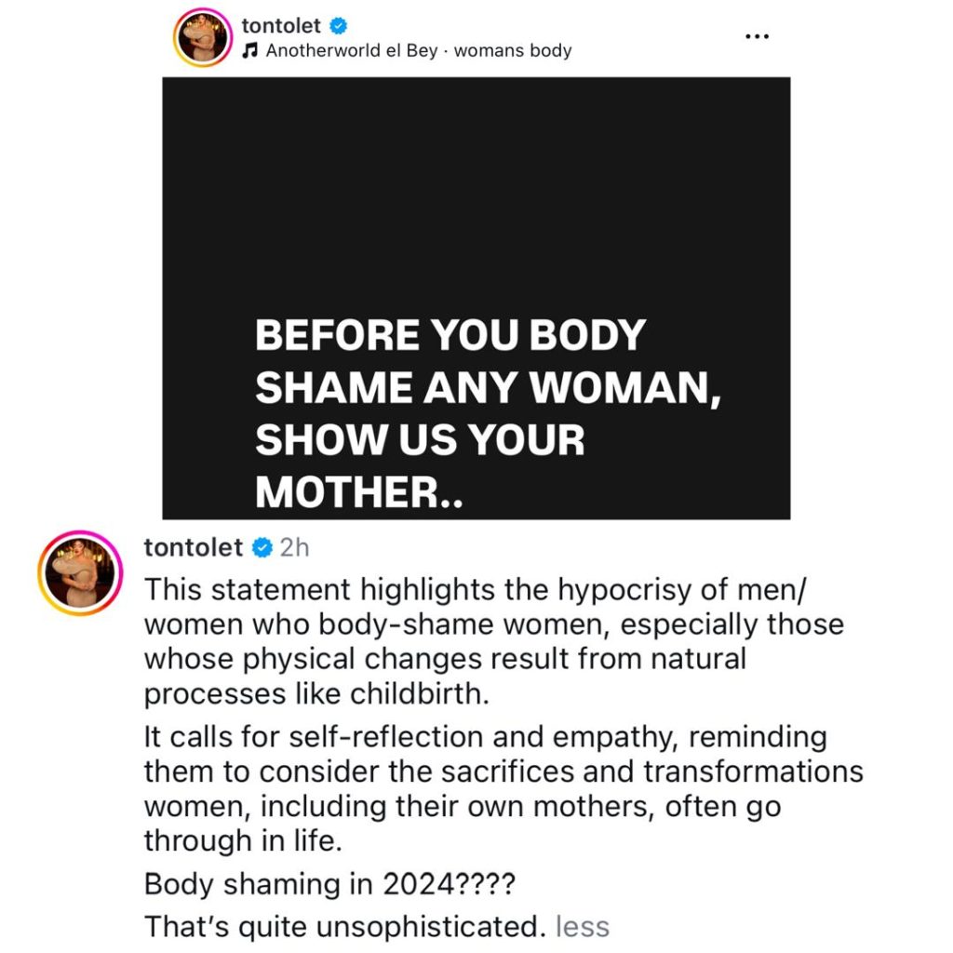The height and width of the screenshot is (953, 953).
Task: Tap the caption profile picture with story ring
Action: (81, 573)
